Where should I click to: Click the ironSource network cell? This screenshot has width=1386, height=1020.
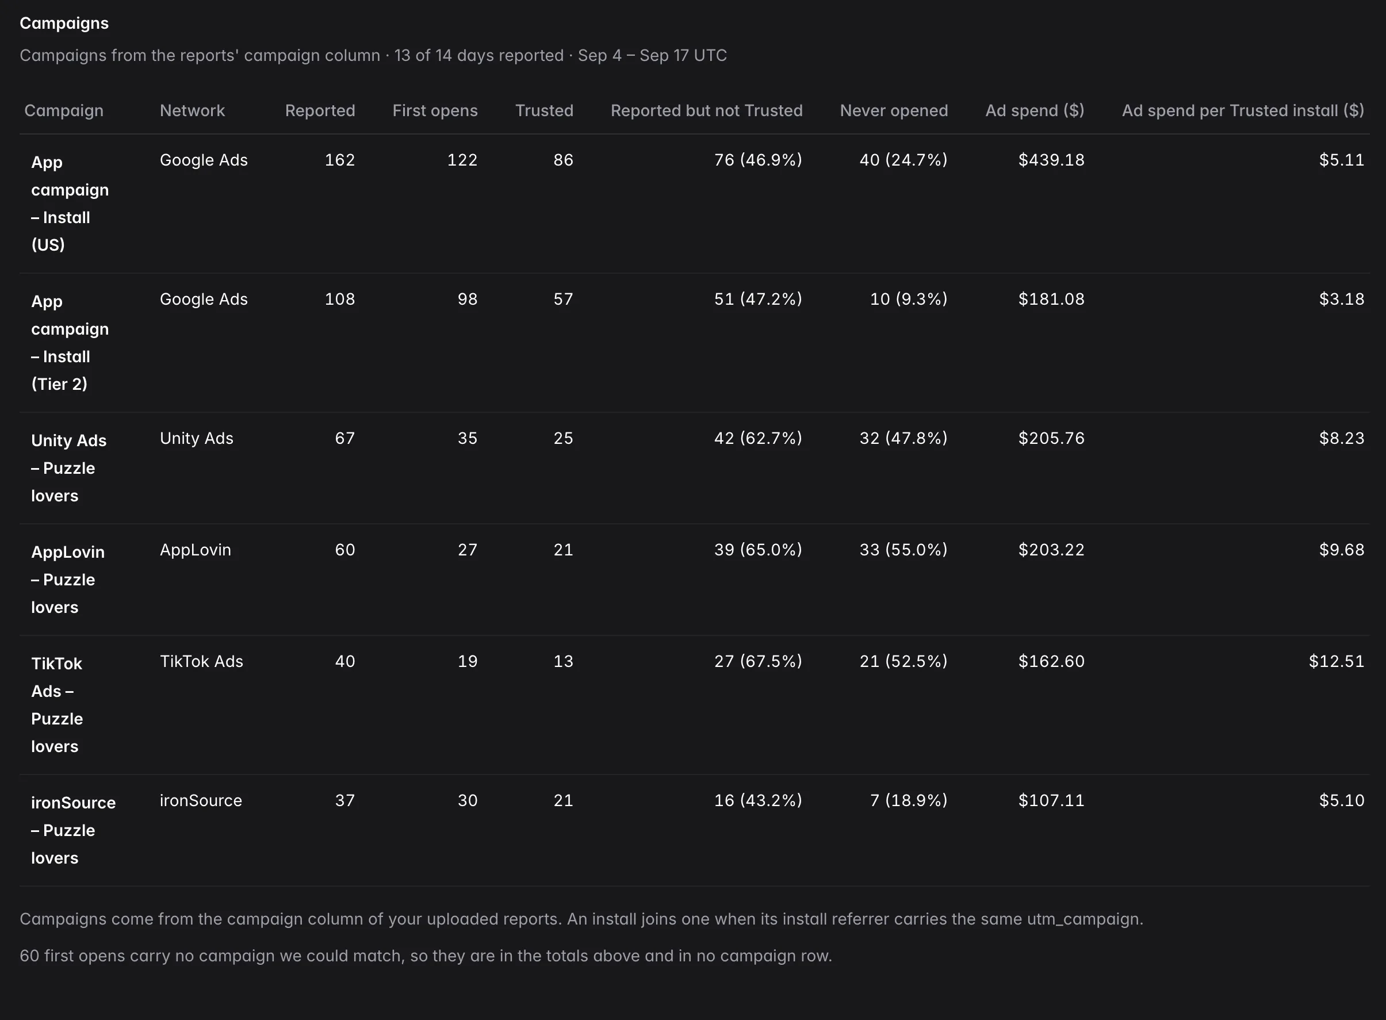(201, 800)
